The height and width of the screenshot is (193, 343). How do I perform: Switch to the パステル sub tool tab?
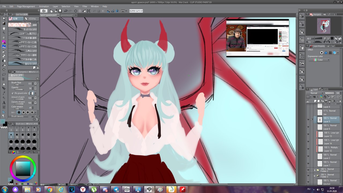click(32, 19)
